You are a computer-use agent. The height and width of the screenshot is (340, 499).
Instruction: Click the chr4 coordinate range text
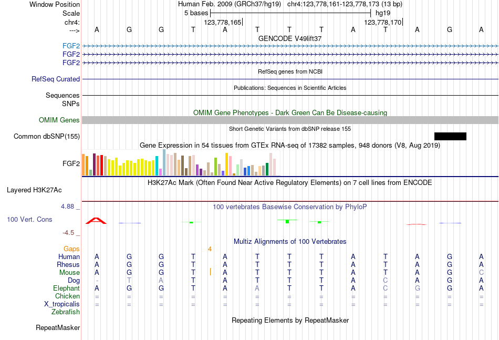345,4
